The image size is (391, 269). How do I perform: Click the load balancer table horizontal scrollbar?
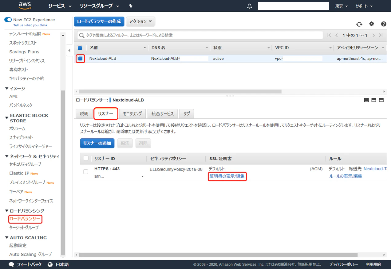click(x=180, y=91)
